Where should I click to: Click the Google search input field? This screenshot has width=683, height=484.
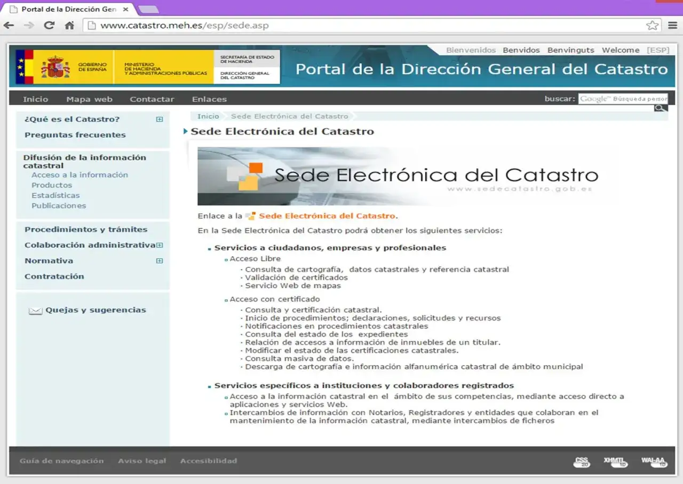click(x=623, y=99)
